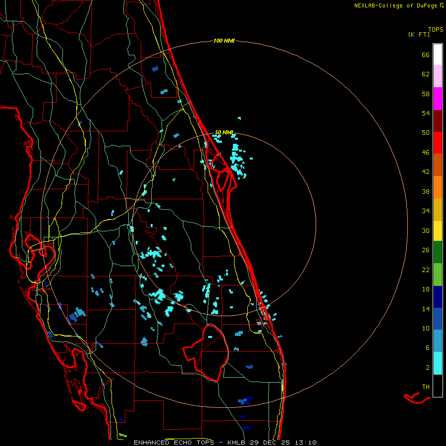Image resolution: width=446 pixels, height=446 pixels.
Task: Click the legend value 30
Action: pos(426,230)
